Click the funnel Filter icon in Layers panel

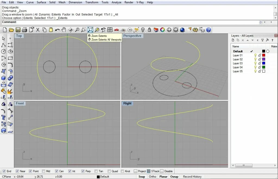point(263,40)
